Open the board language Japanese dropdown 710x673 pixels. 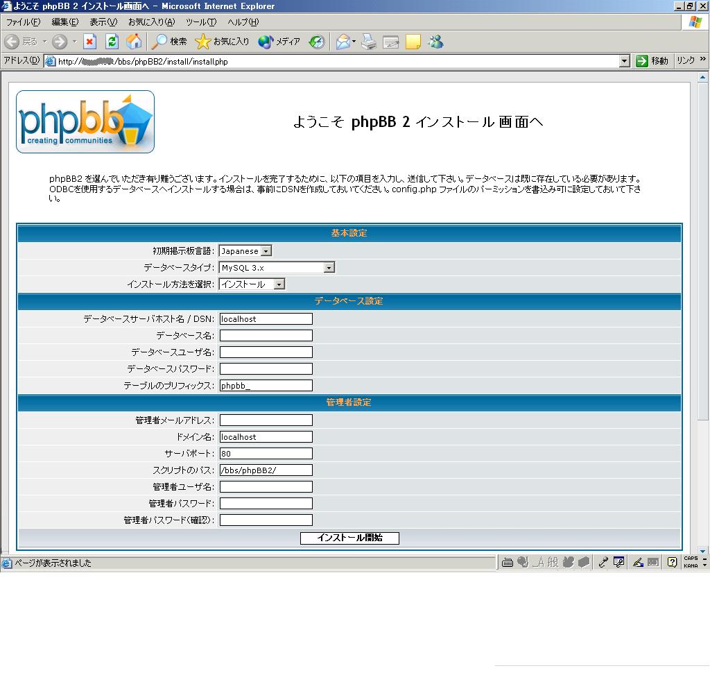pyautogui.click(x=245, y=250)
